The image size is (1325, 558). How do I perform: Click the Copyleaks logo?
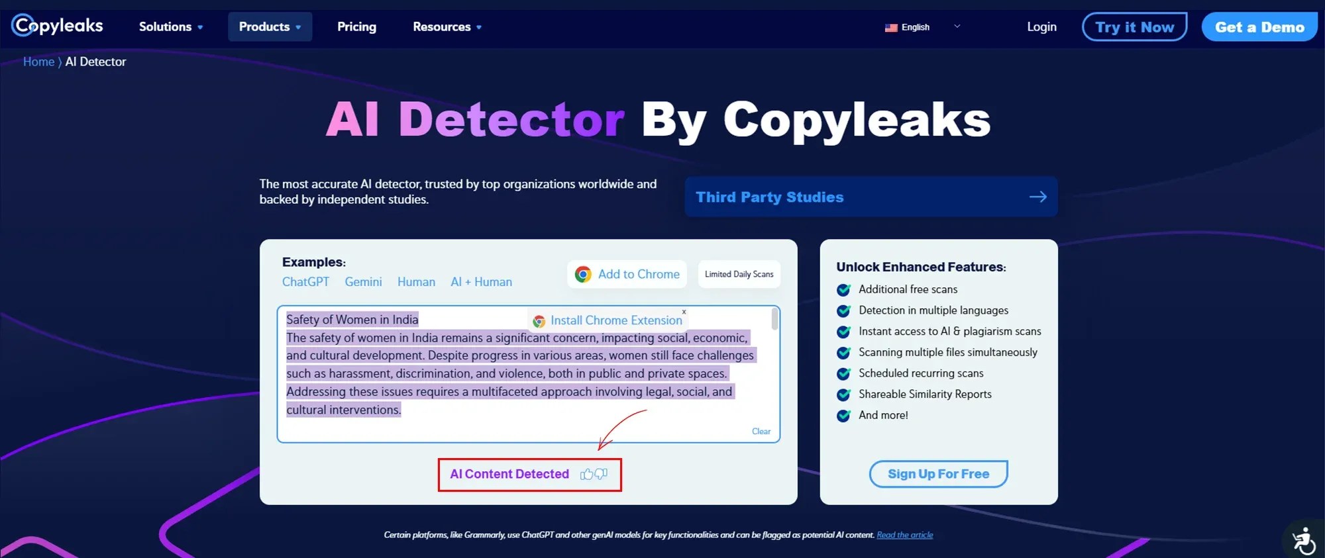tap(57, 26)
